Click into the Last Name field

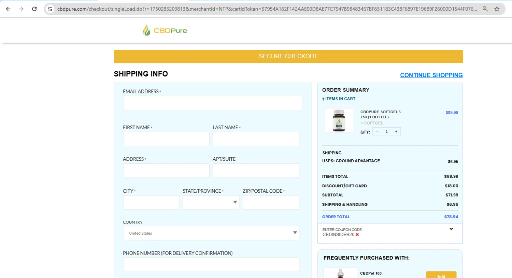(x=256, y=139)
